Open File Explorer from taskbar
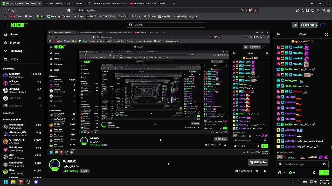 pos(13,182)
